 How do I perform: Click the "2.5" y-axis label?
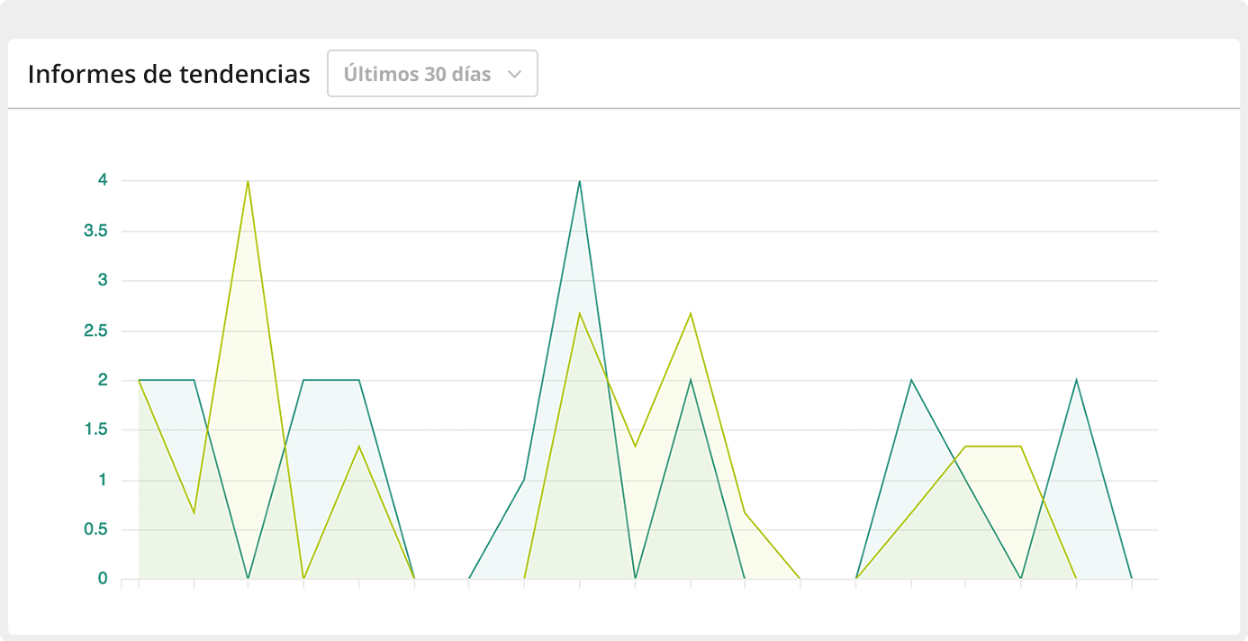coord(95,330)
